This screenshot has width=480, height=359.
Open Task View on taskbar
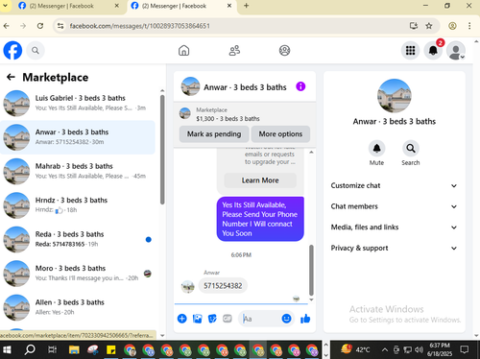tap(52, 349)
